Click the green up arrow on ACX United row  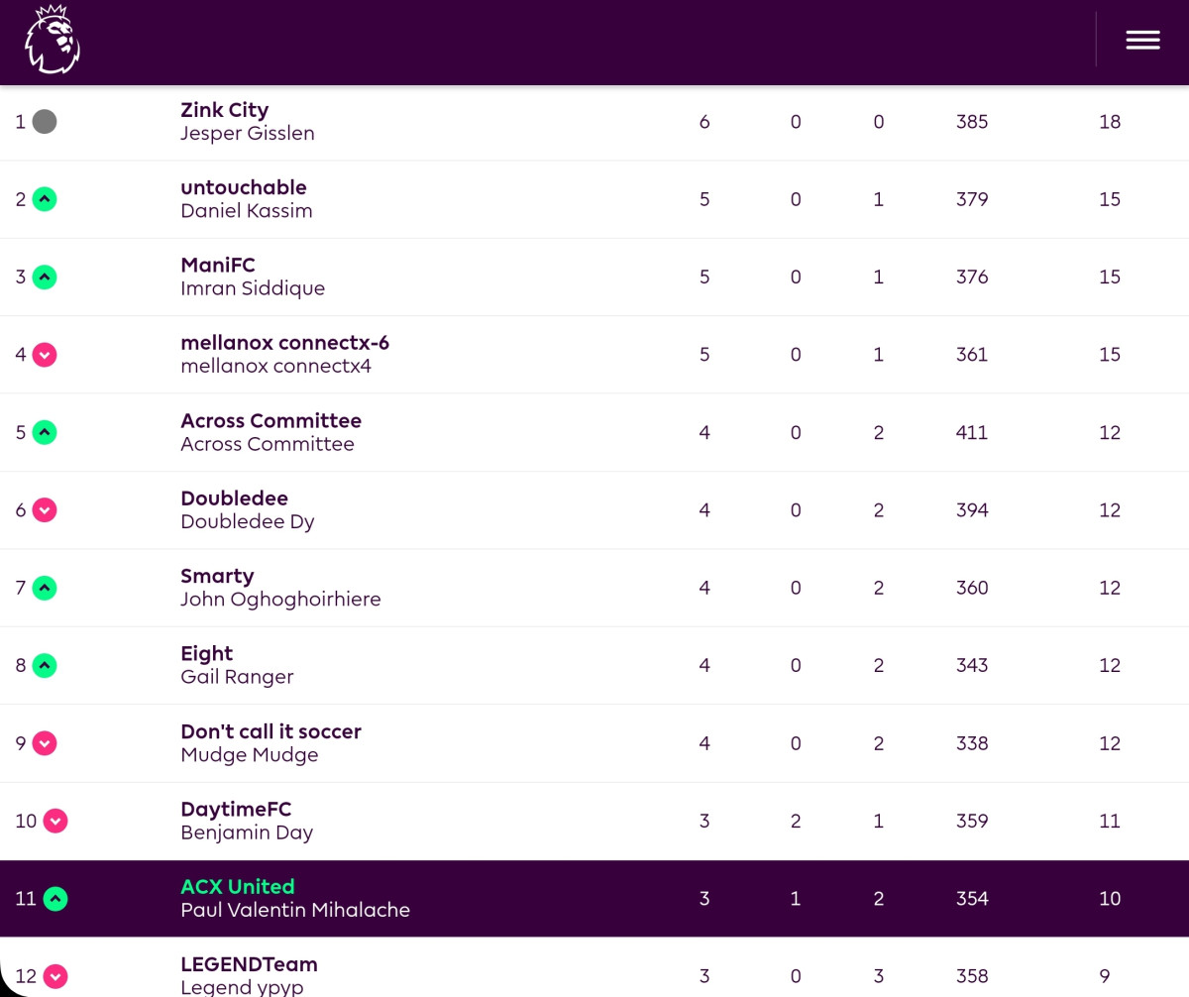[x=55, y=898]
